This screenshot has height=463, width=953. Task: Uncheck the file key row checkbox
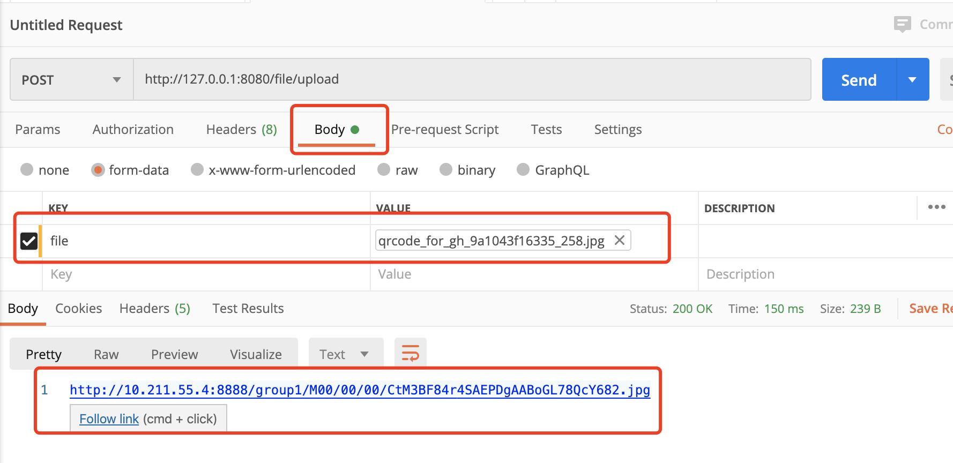29,241
